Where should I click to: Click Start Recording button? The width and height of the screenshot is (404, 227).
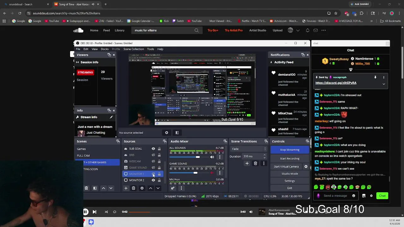(x=290, y=159)
